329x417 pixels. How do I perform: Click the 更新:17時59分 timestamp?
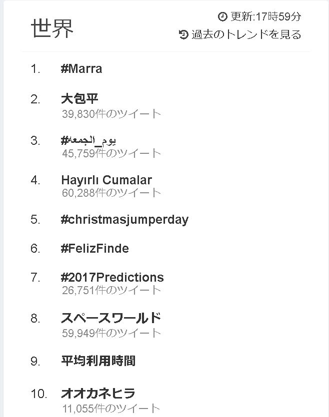point(265,17)
